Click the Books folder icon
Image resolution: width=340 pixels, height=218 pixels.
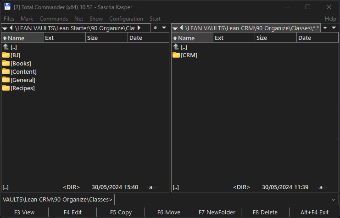click(6, 63)
